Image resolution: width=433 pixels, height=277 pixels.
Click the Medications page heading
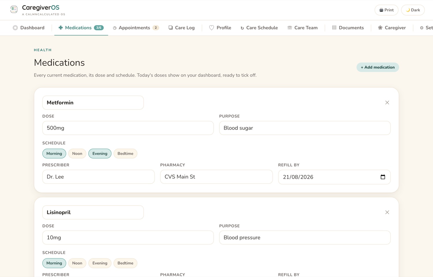point(59,63)
